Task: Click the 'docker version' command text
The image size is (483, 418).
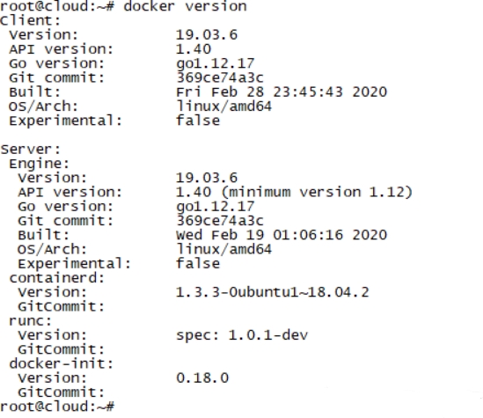Action: click(185, 6)
